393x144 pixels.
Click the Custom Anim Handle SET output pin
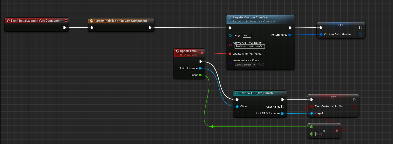[360, 35]
